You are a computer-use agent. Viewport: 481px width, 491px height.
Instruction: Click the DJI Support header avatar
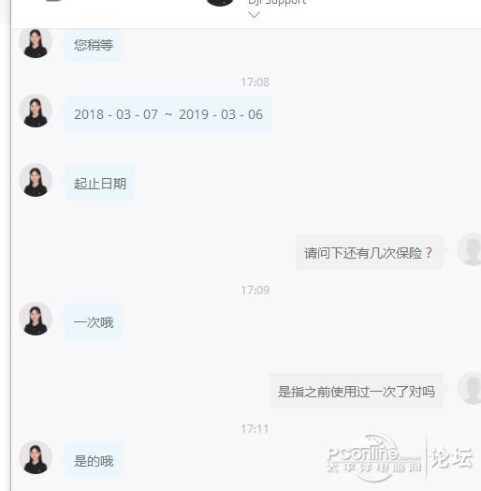click(x=220, y=3)
